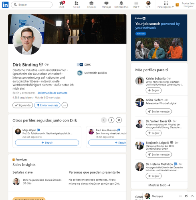Click Dr. Helena Melnikov's avatar

click(x=139, y=167)
